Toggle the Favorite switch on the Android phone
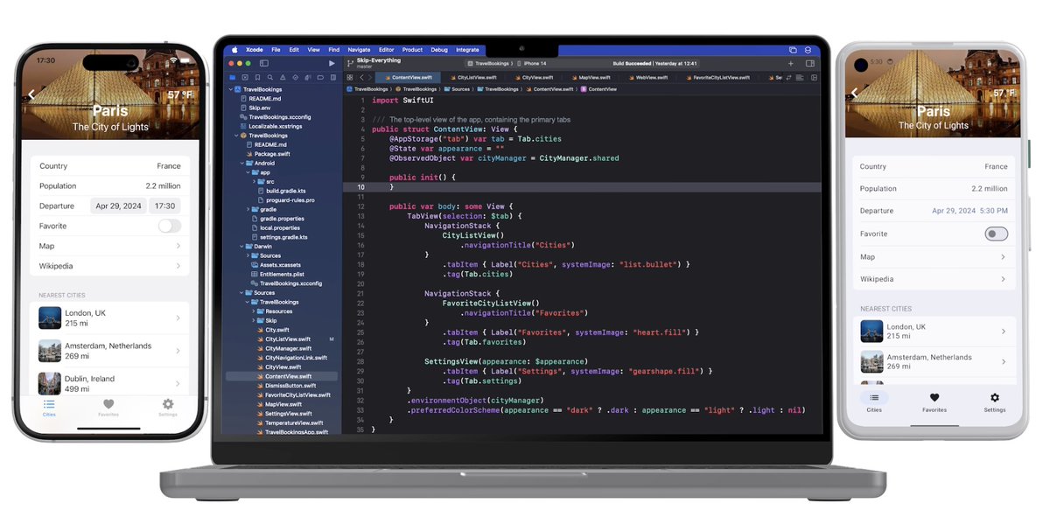The height and width of the screenshot is (517, 1050). click(x=996, y=233)
